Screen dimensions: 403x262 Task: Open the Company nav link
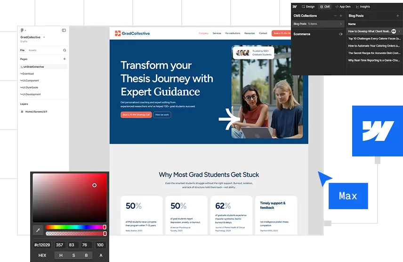pyautogui.click(x=203, y=33)
